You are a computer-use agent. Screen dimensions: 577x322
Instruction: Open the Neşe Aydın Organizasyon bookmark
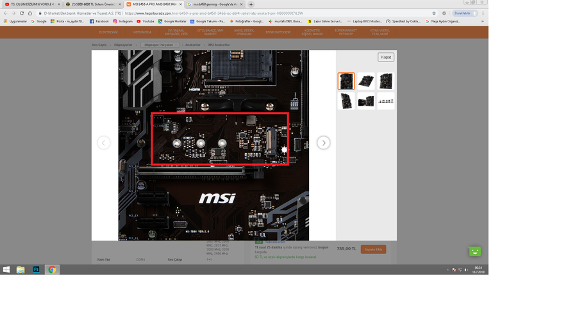(x=442, y=21)
